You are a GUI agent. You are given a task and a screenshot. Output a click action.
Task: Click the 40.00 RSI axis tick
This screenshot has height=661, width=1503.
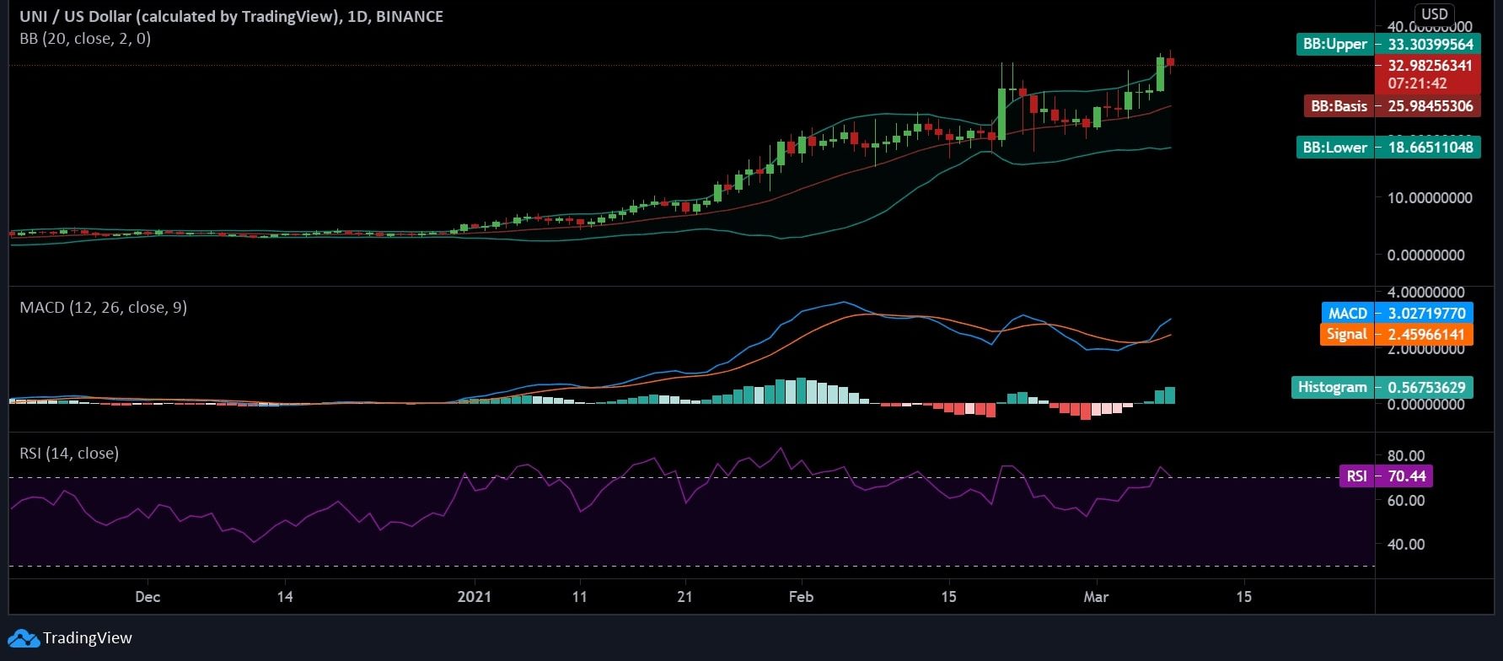pyautogui.click(x=1406, y=544)
